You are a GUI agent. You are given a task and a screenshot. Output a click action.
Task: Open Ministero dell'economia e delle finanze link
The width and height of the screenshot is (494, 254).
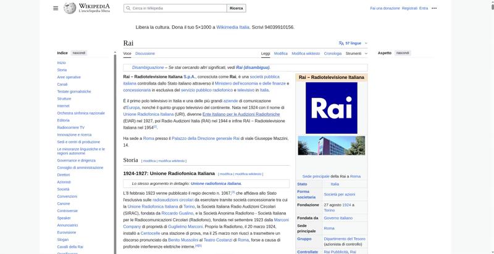tap(250, 83)
